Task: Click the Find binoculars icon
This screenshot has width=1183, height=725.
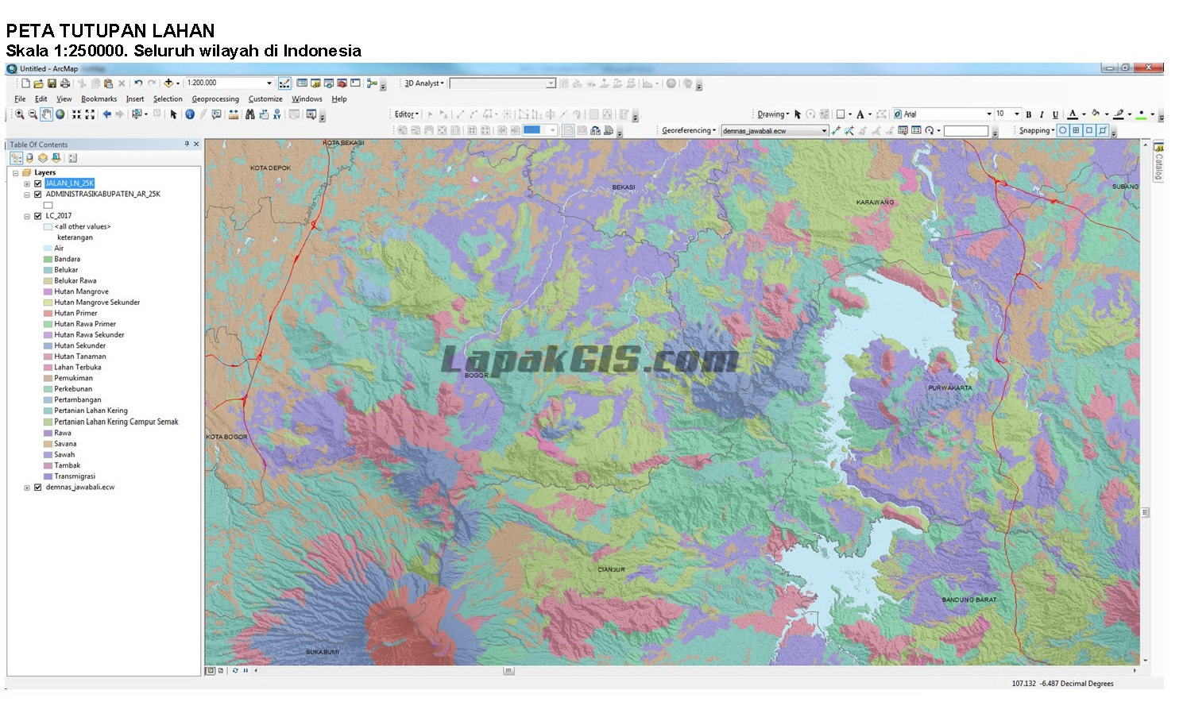Action: (249, 114)
